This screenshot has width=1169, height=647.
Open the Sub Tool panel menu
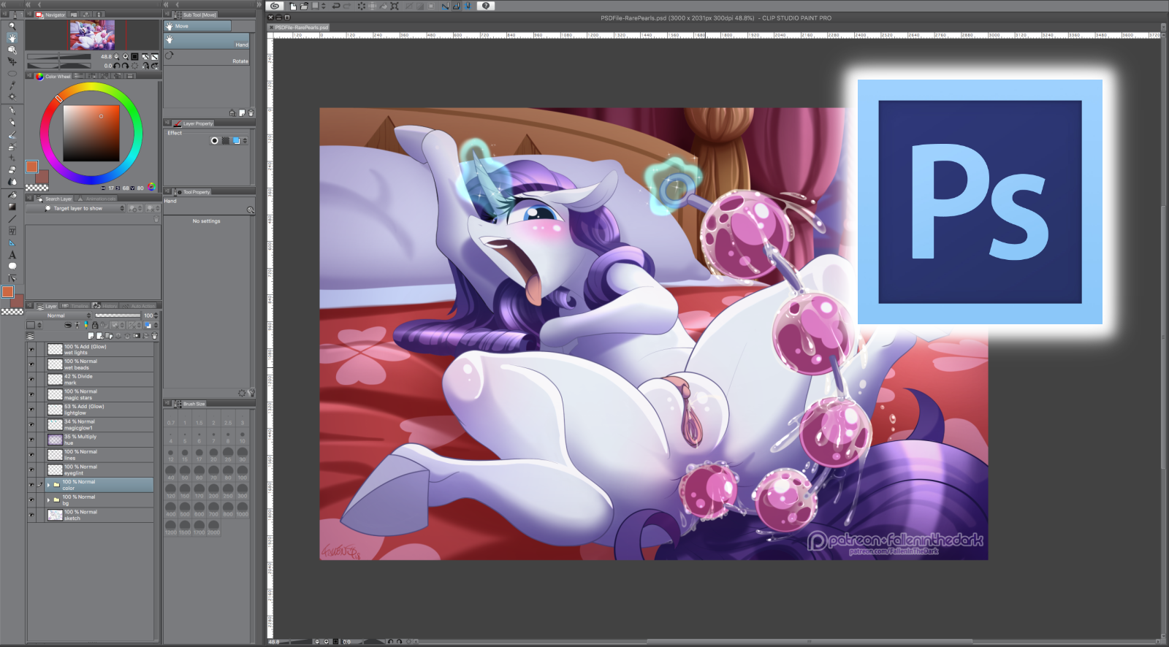point(168,15)
